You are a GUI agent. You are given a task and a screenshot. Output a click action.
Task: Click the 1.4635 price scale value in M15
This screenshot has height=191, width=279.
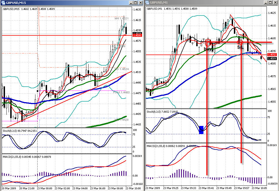click(x=137, y=10)
